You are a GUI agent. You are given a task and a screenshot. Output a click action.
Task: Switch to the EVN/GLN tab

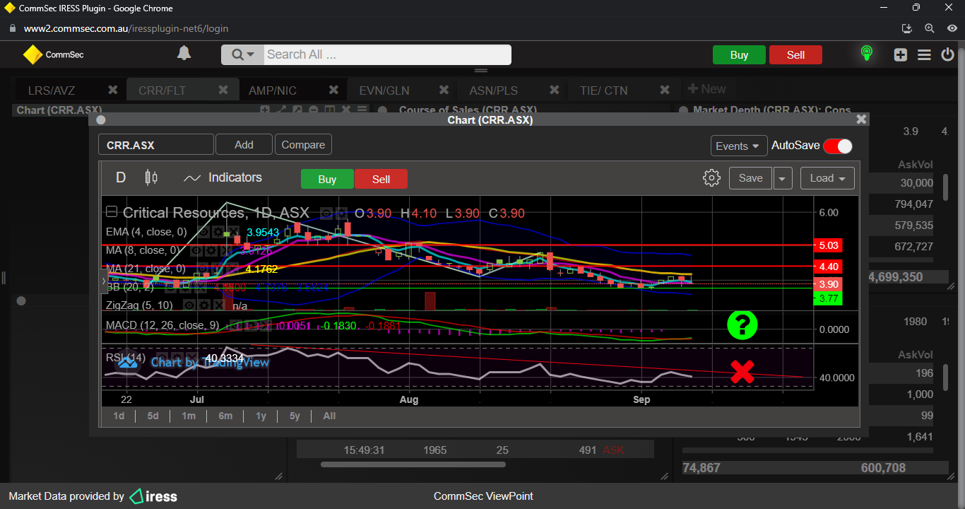click(x=384, y=90)
